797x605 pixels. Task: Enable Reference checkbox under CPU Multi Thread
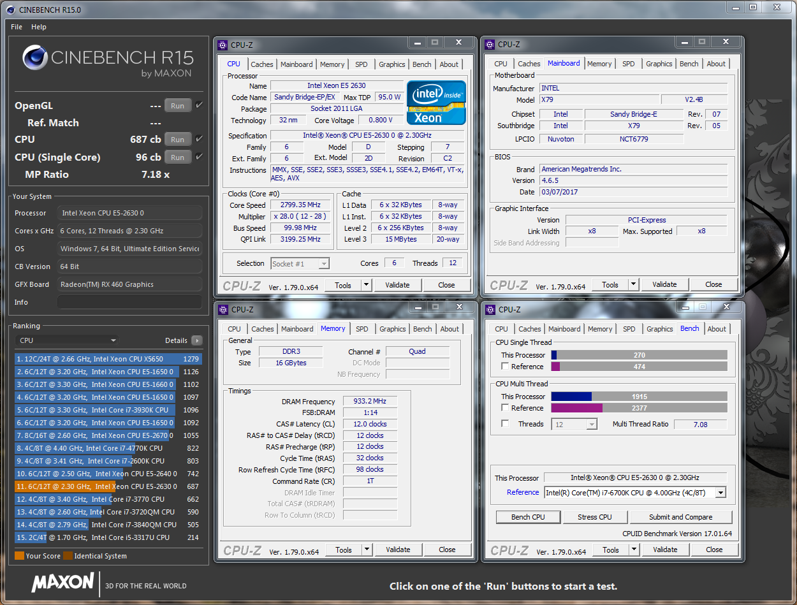(x=505, y=408)
